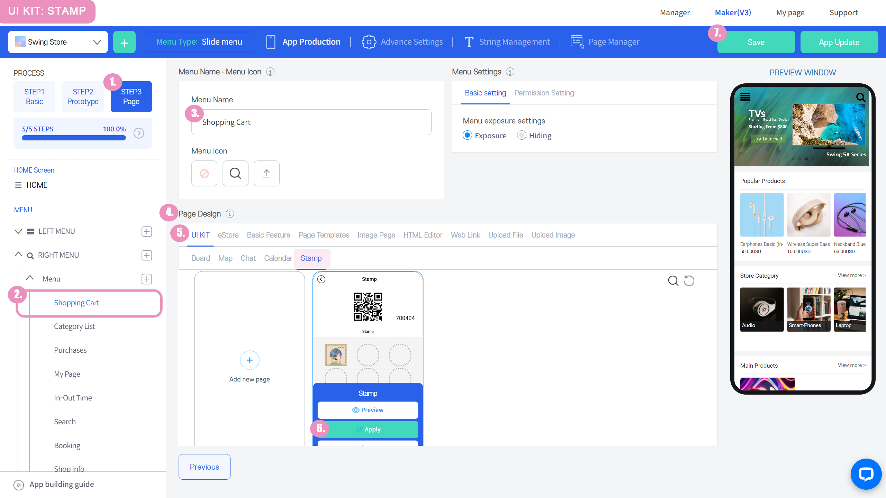This screenshot has height=498, width=886.
Task: Expand the LEFT MENU tree section
Action: pos(18,231)
